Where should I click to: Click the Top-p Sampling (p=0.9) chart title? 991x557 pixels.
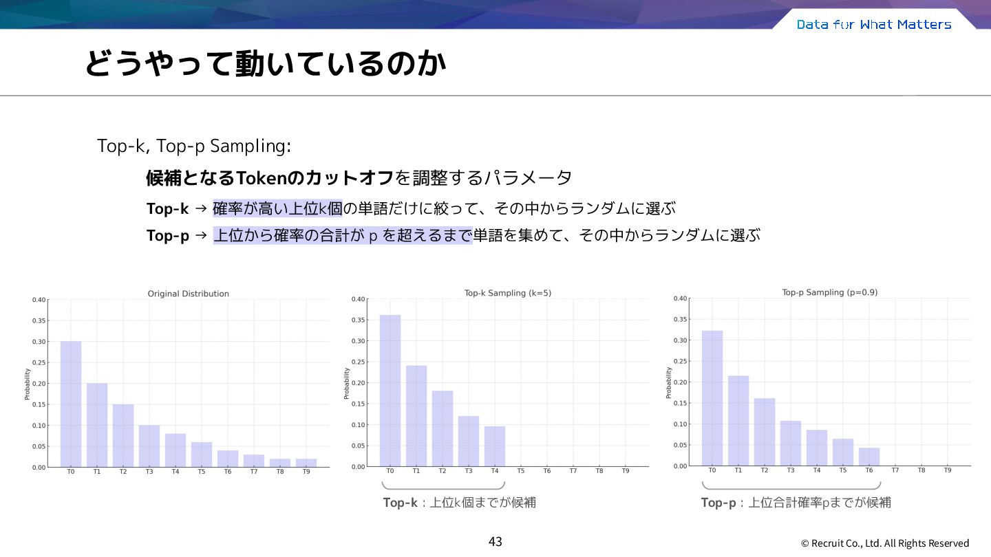tap(830, 292)
